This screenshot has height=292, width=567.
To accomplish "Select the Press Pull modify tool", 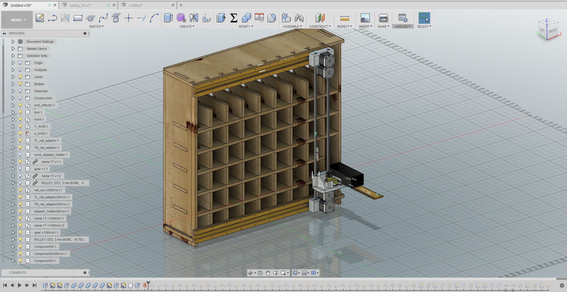I will click(221, 18).
